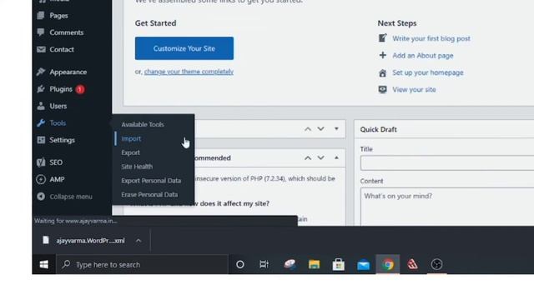Move the PHP recommended widget down

pyautogui.click(x=320, y=157)
